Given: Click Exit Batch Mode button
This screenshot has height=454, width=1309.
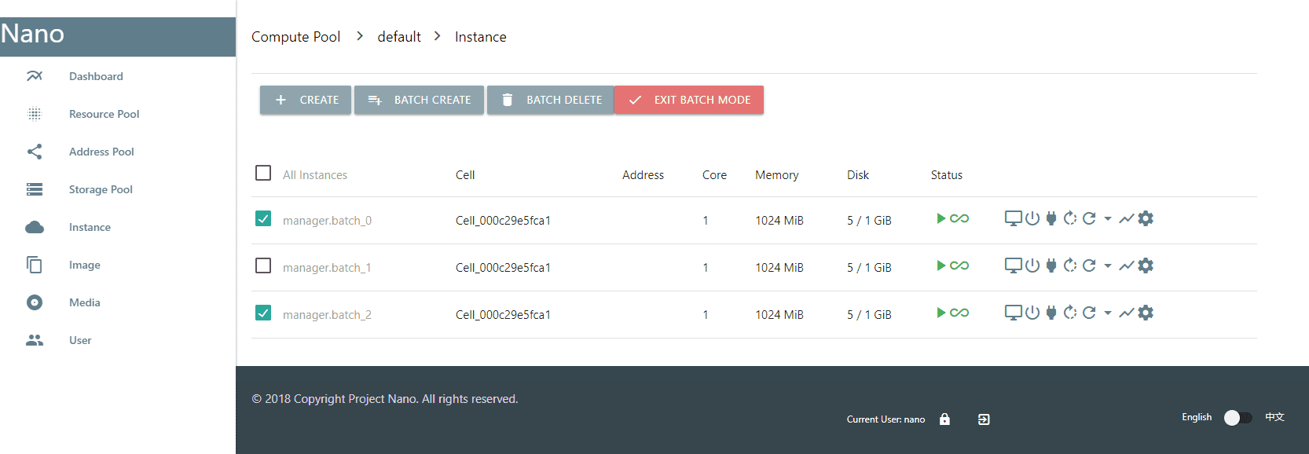Looking at the screenshot, I should (689, 100).
